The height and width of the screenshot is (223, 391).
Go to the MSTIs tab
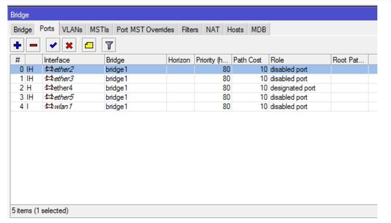click(x=98, y=29)
